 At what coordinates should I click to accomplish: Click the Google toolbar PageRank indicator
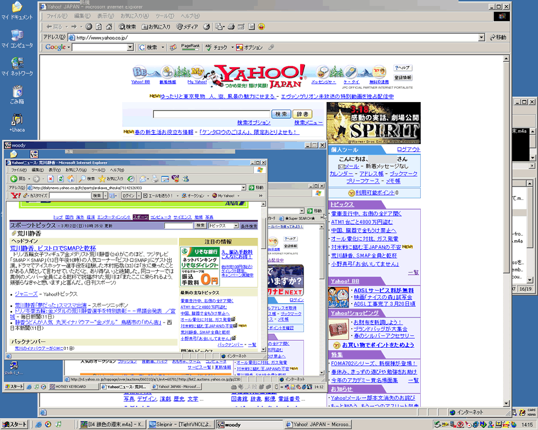coord(190,47)
